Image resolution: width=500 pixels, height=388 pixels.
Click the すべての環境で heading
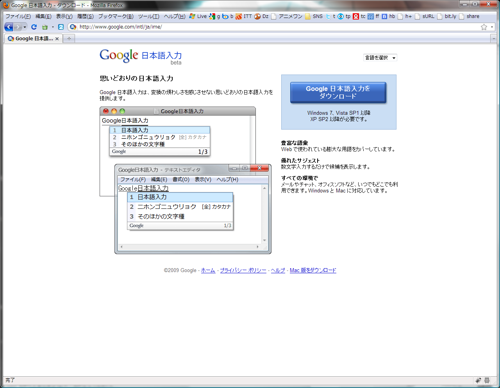pos(300,178)
